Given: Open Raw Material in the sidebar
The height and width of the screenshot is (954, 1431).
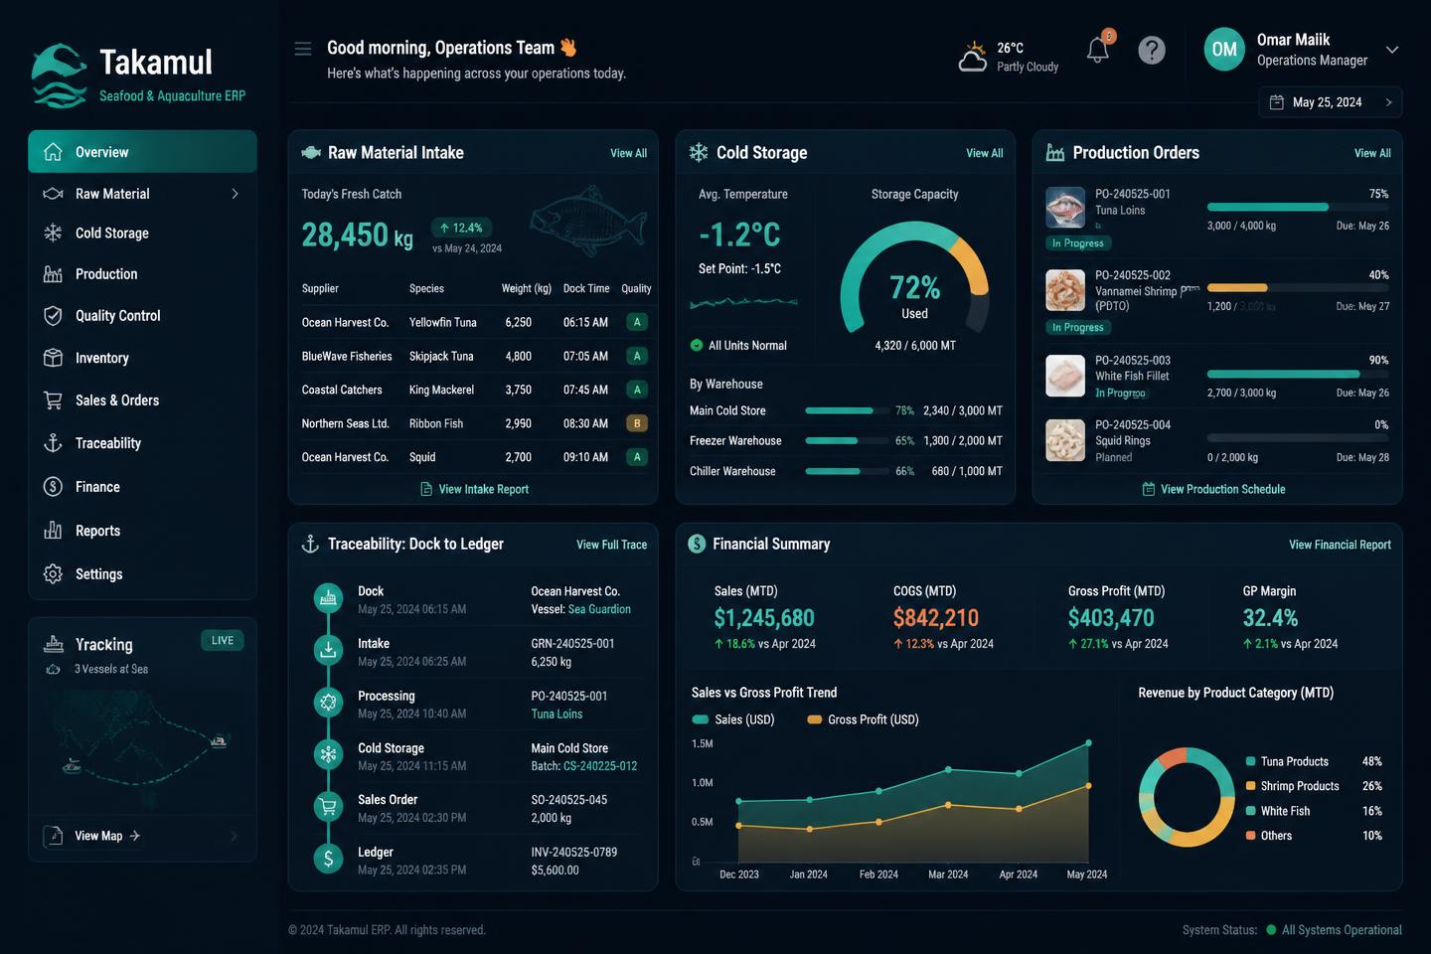Looking at the screenshot, I should 142,194.
